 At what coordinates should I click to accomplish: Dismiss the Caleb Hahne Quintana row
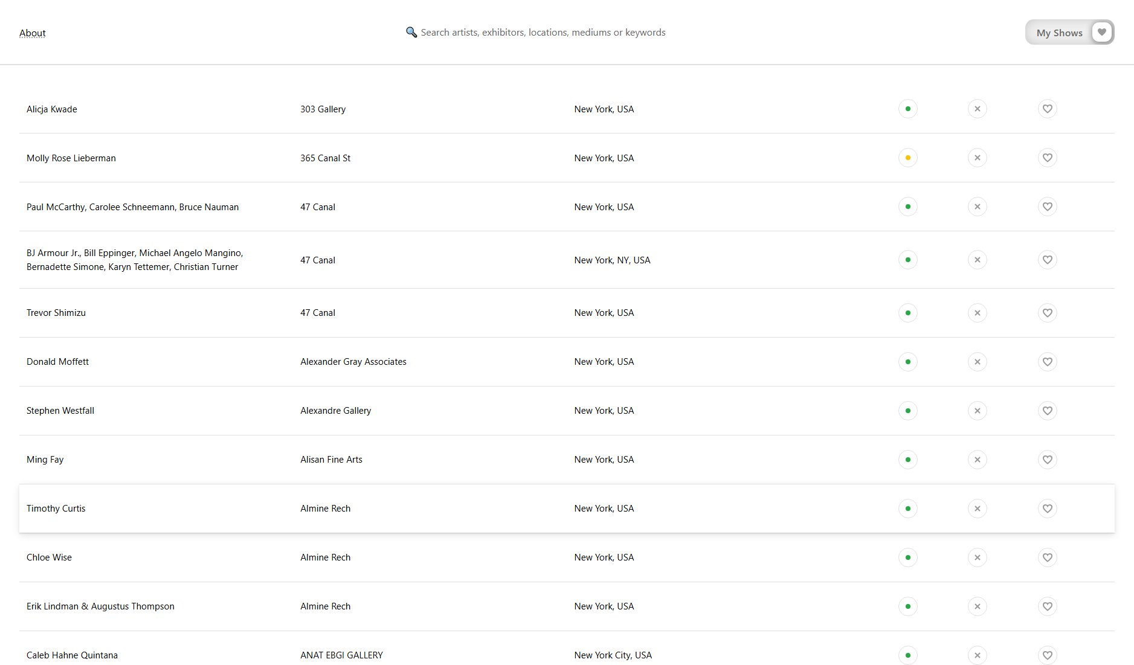pos(978,655)
